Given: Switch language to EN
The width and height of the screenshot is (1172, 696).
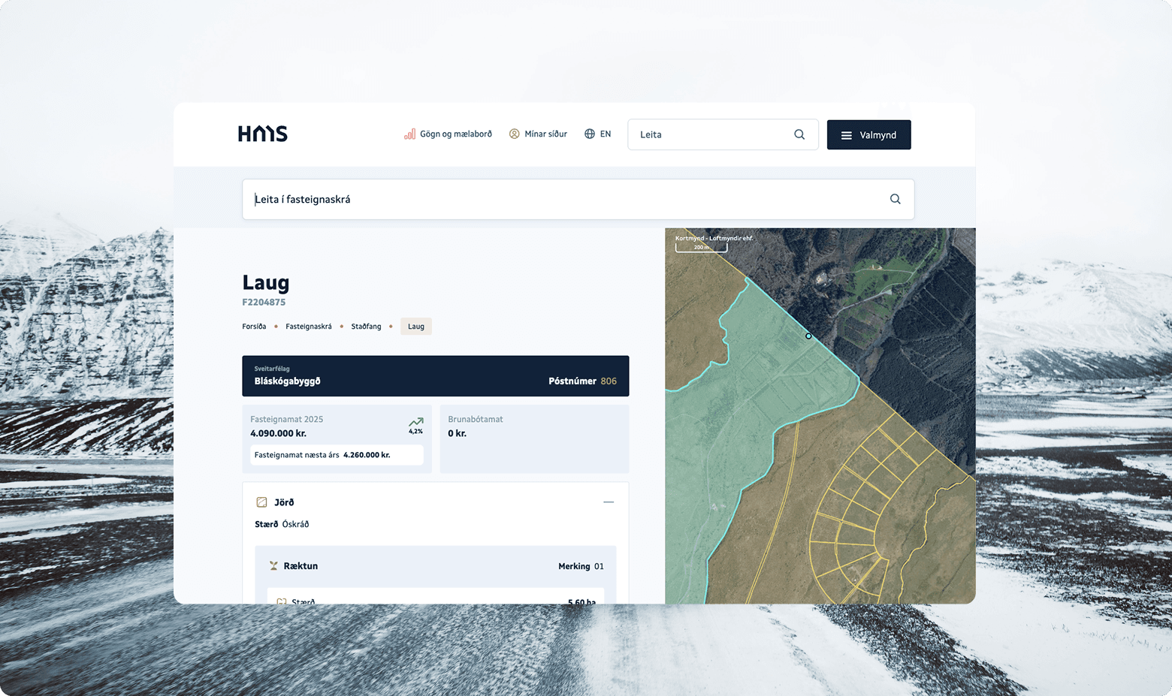Looking at the screenshot, I should 606,134.
